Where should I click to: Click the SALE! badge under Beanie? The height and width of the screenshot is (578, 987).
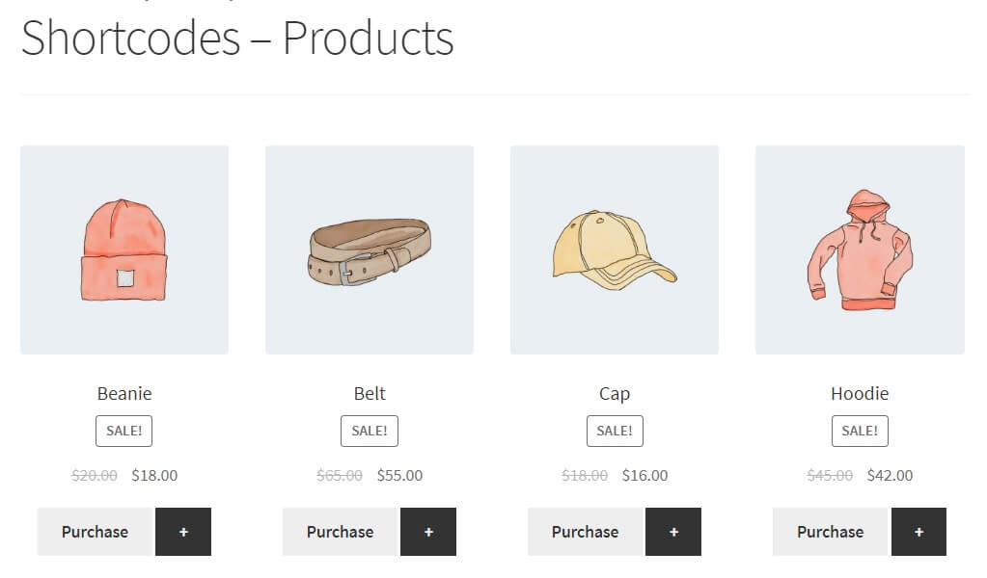124,431
